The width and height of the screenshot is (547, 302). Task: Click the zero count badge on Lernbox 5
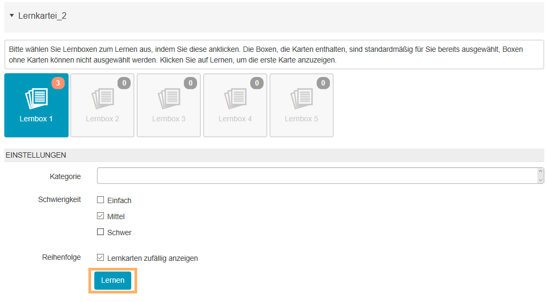point(323,83)
